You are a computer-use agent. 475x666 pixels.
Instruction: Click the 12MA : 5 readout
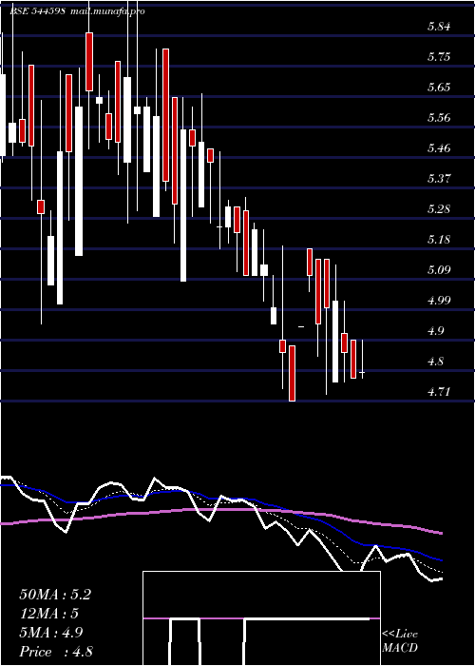49,614
